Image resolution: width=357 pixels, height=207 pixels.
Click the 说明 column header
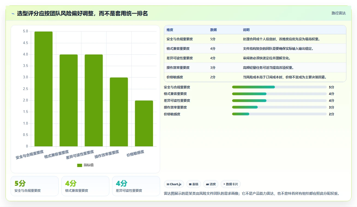(246, 30)
